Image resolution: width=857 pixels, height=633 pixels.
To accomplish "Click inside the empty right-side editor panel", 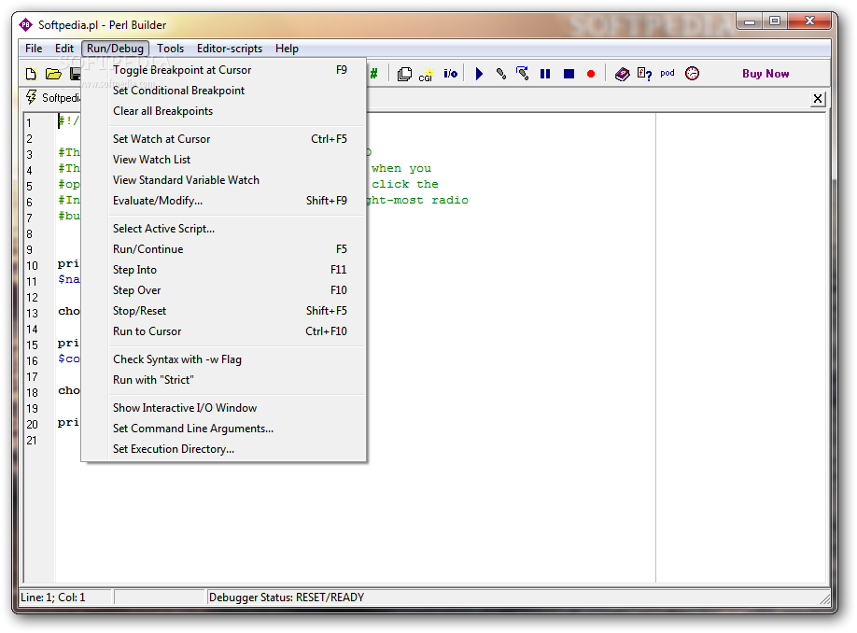I will pyautogui.click(x=740, y=348).
